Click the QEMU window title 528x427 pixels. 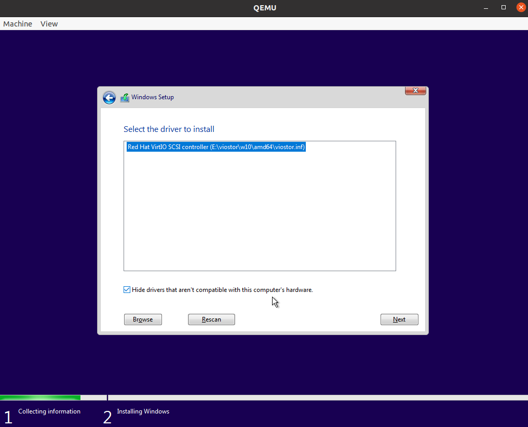[x=265, y=8]
